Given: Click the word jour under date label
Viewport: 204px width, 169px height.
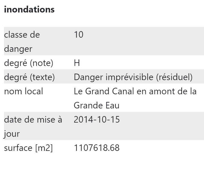Looking at the screenshot, I should click(12, 134).
